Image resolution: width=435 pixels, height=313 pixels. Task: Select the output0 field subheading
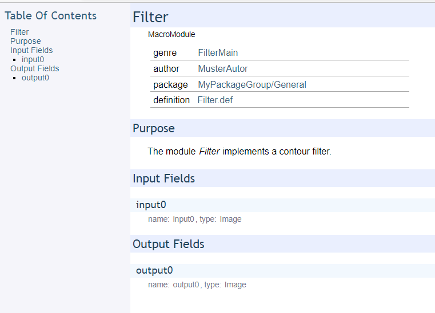(x=154, y=270)
